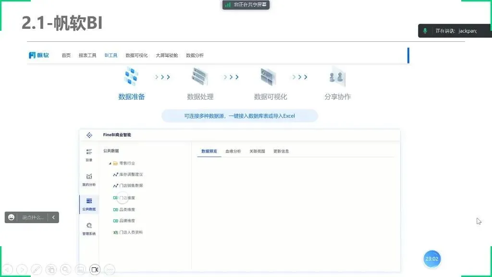Viewport: 492px width, 277px height.
Task: Open the slide overview icon
Action: [51, 269]
